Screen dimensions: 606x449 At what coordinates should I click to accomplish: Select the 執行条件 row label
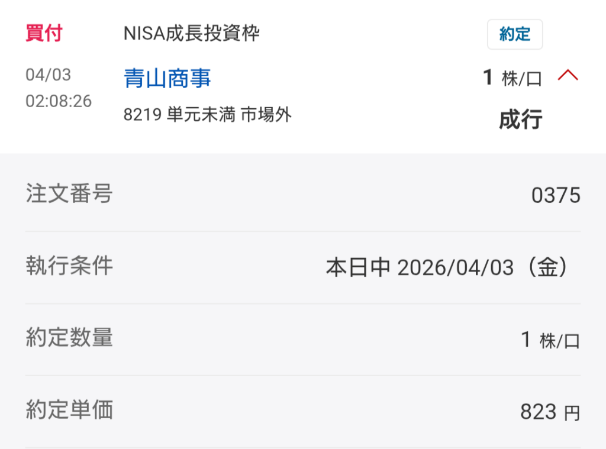69,266
